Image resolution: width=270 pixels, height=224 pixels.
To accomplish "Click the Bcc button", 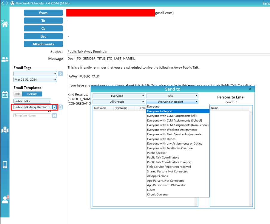I will coord(43,36).
